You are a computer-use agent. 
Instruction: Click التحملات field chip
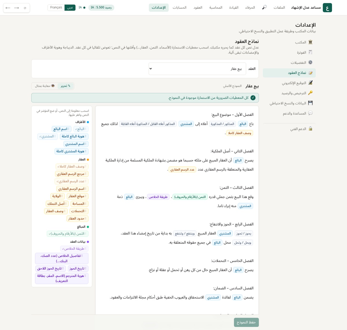(79, 211)
